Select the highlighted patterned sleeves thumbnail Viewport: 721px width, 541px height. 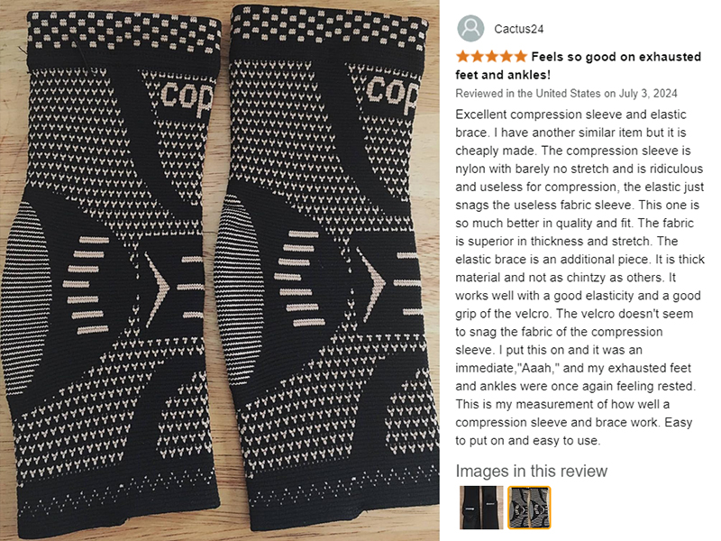(529, 508)
